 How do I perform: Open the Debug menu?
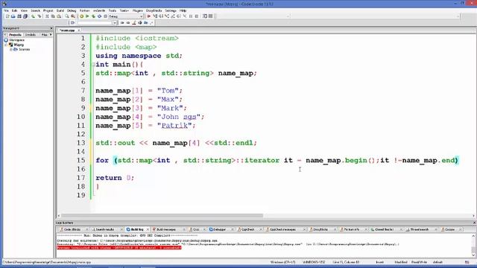point(72,10)
